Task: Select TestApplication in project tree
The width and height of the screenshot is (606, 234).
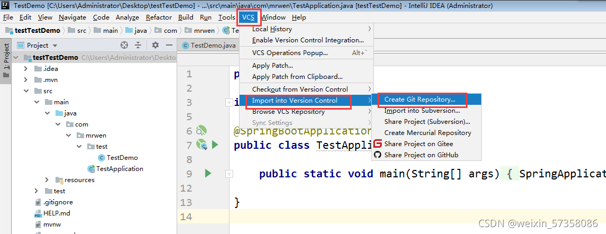Action: coord(115,169)
